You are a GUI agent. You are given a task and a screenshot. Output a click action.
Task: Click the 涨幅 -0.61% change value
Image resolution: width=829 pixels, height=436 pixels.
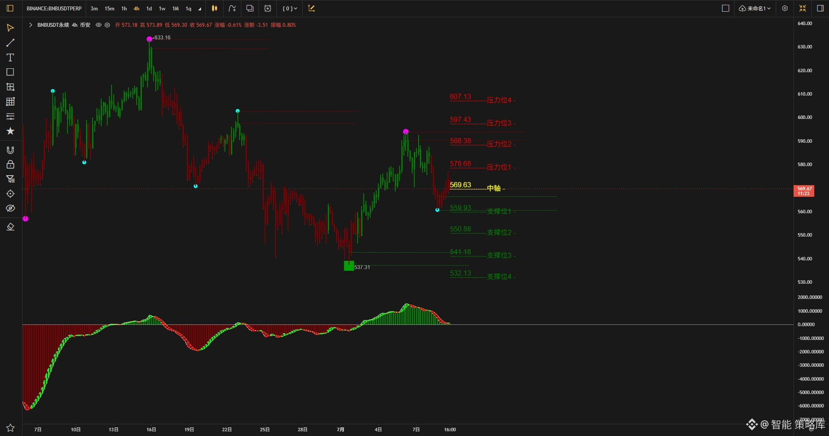(x=228, y=25)
